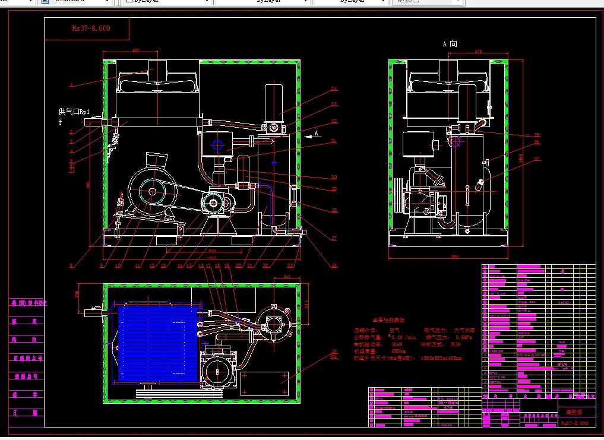Open the color ByLayer dropdown with swatch

pyautogui.click(x=167, y=1)
